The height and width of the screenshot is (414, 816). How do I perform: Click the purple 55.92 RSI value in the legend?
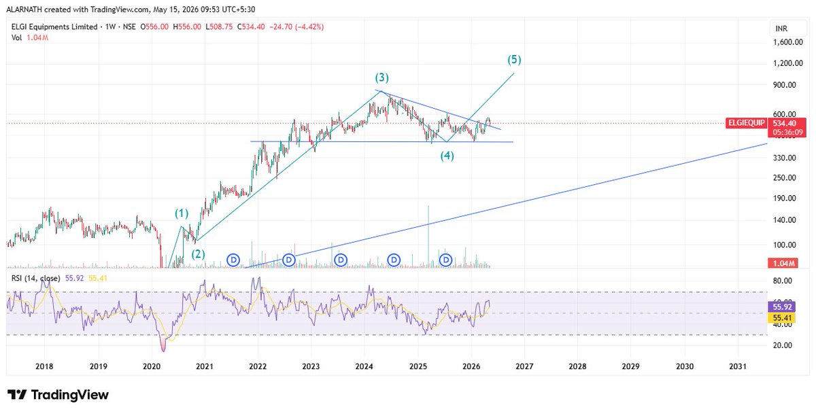(x=75, y=278)
